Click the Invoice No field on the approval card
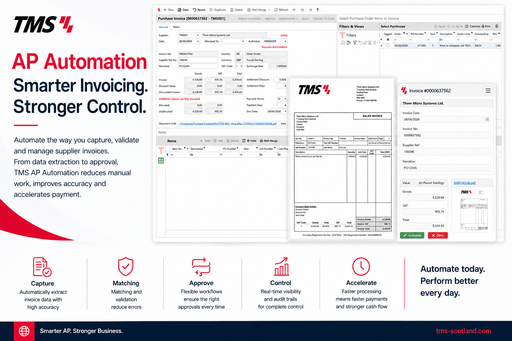The height and width of the screenshot is (341, 512). (447, 135)
